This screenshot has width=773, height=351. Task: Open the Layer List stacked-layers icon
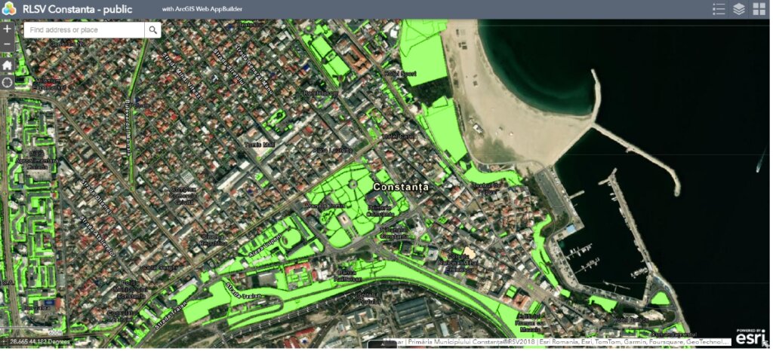(739, 9)
